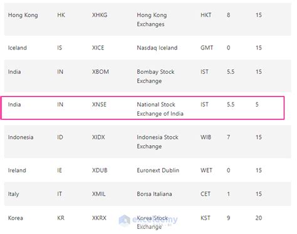Select National Stock Exchange of India text
297x234 pixels.
pyautogui.click(x=160, y=109)
